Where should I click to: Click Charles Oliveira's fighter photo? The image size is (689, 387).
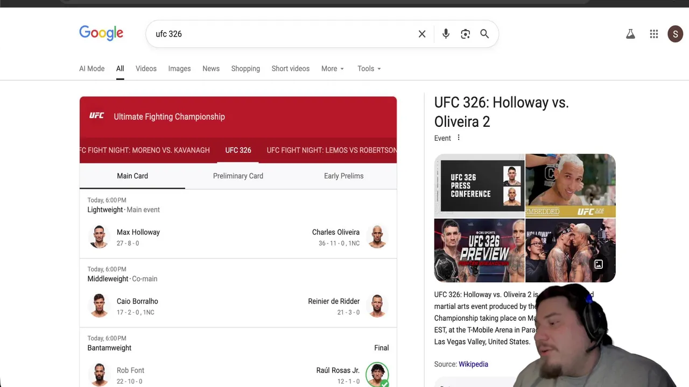click(377, 236)
